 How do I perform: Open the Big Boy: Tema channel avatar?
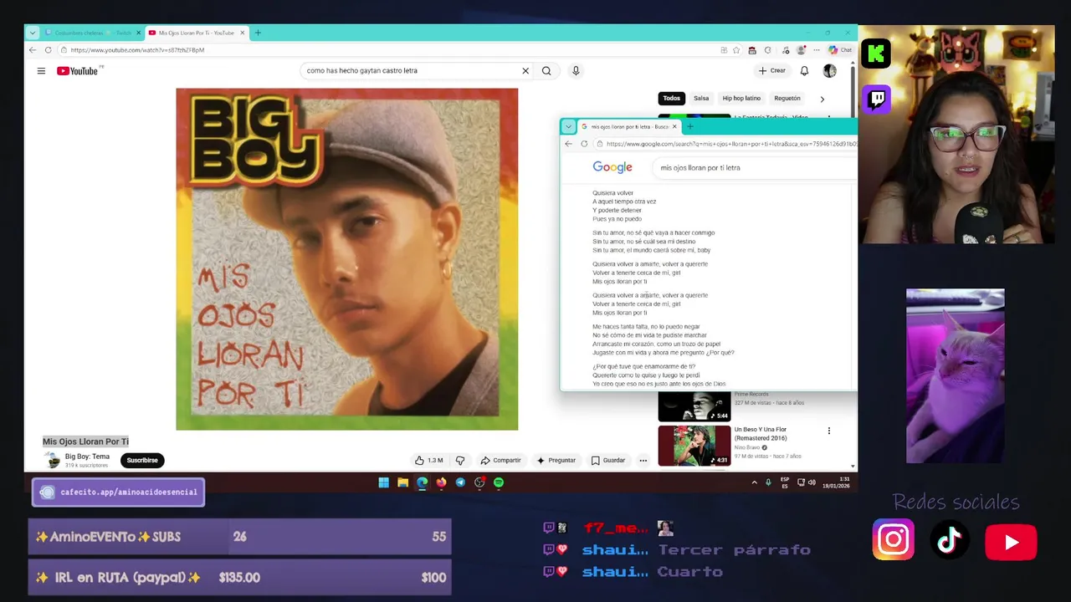[x=53, y=460]
